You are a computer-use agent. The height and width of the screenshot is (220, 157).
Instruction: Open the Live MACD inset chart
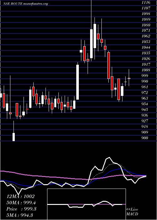point(86,204)
